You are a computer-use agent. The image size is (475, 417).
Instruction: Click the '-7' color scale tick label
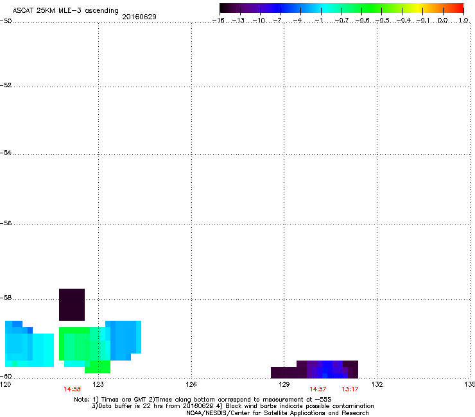pyautogui.click(x=278, y=21)
